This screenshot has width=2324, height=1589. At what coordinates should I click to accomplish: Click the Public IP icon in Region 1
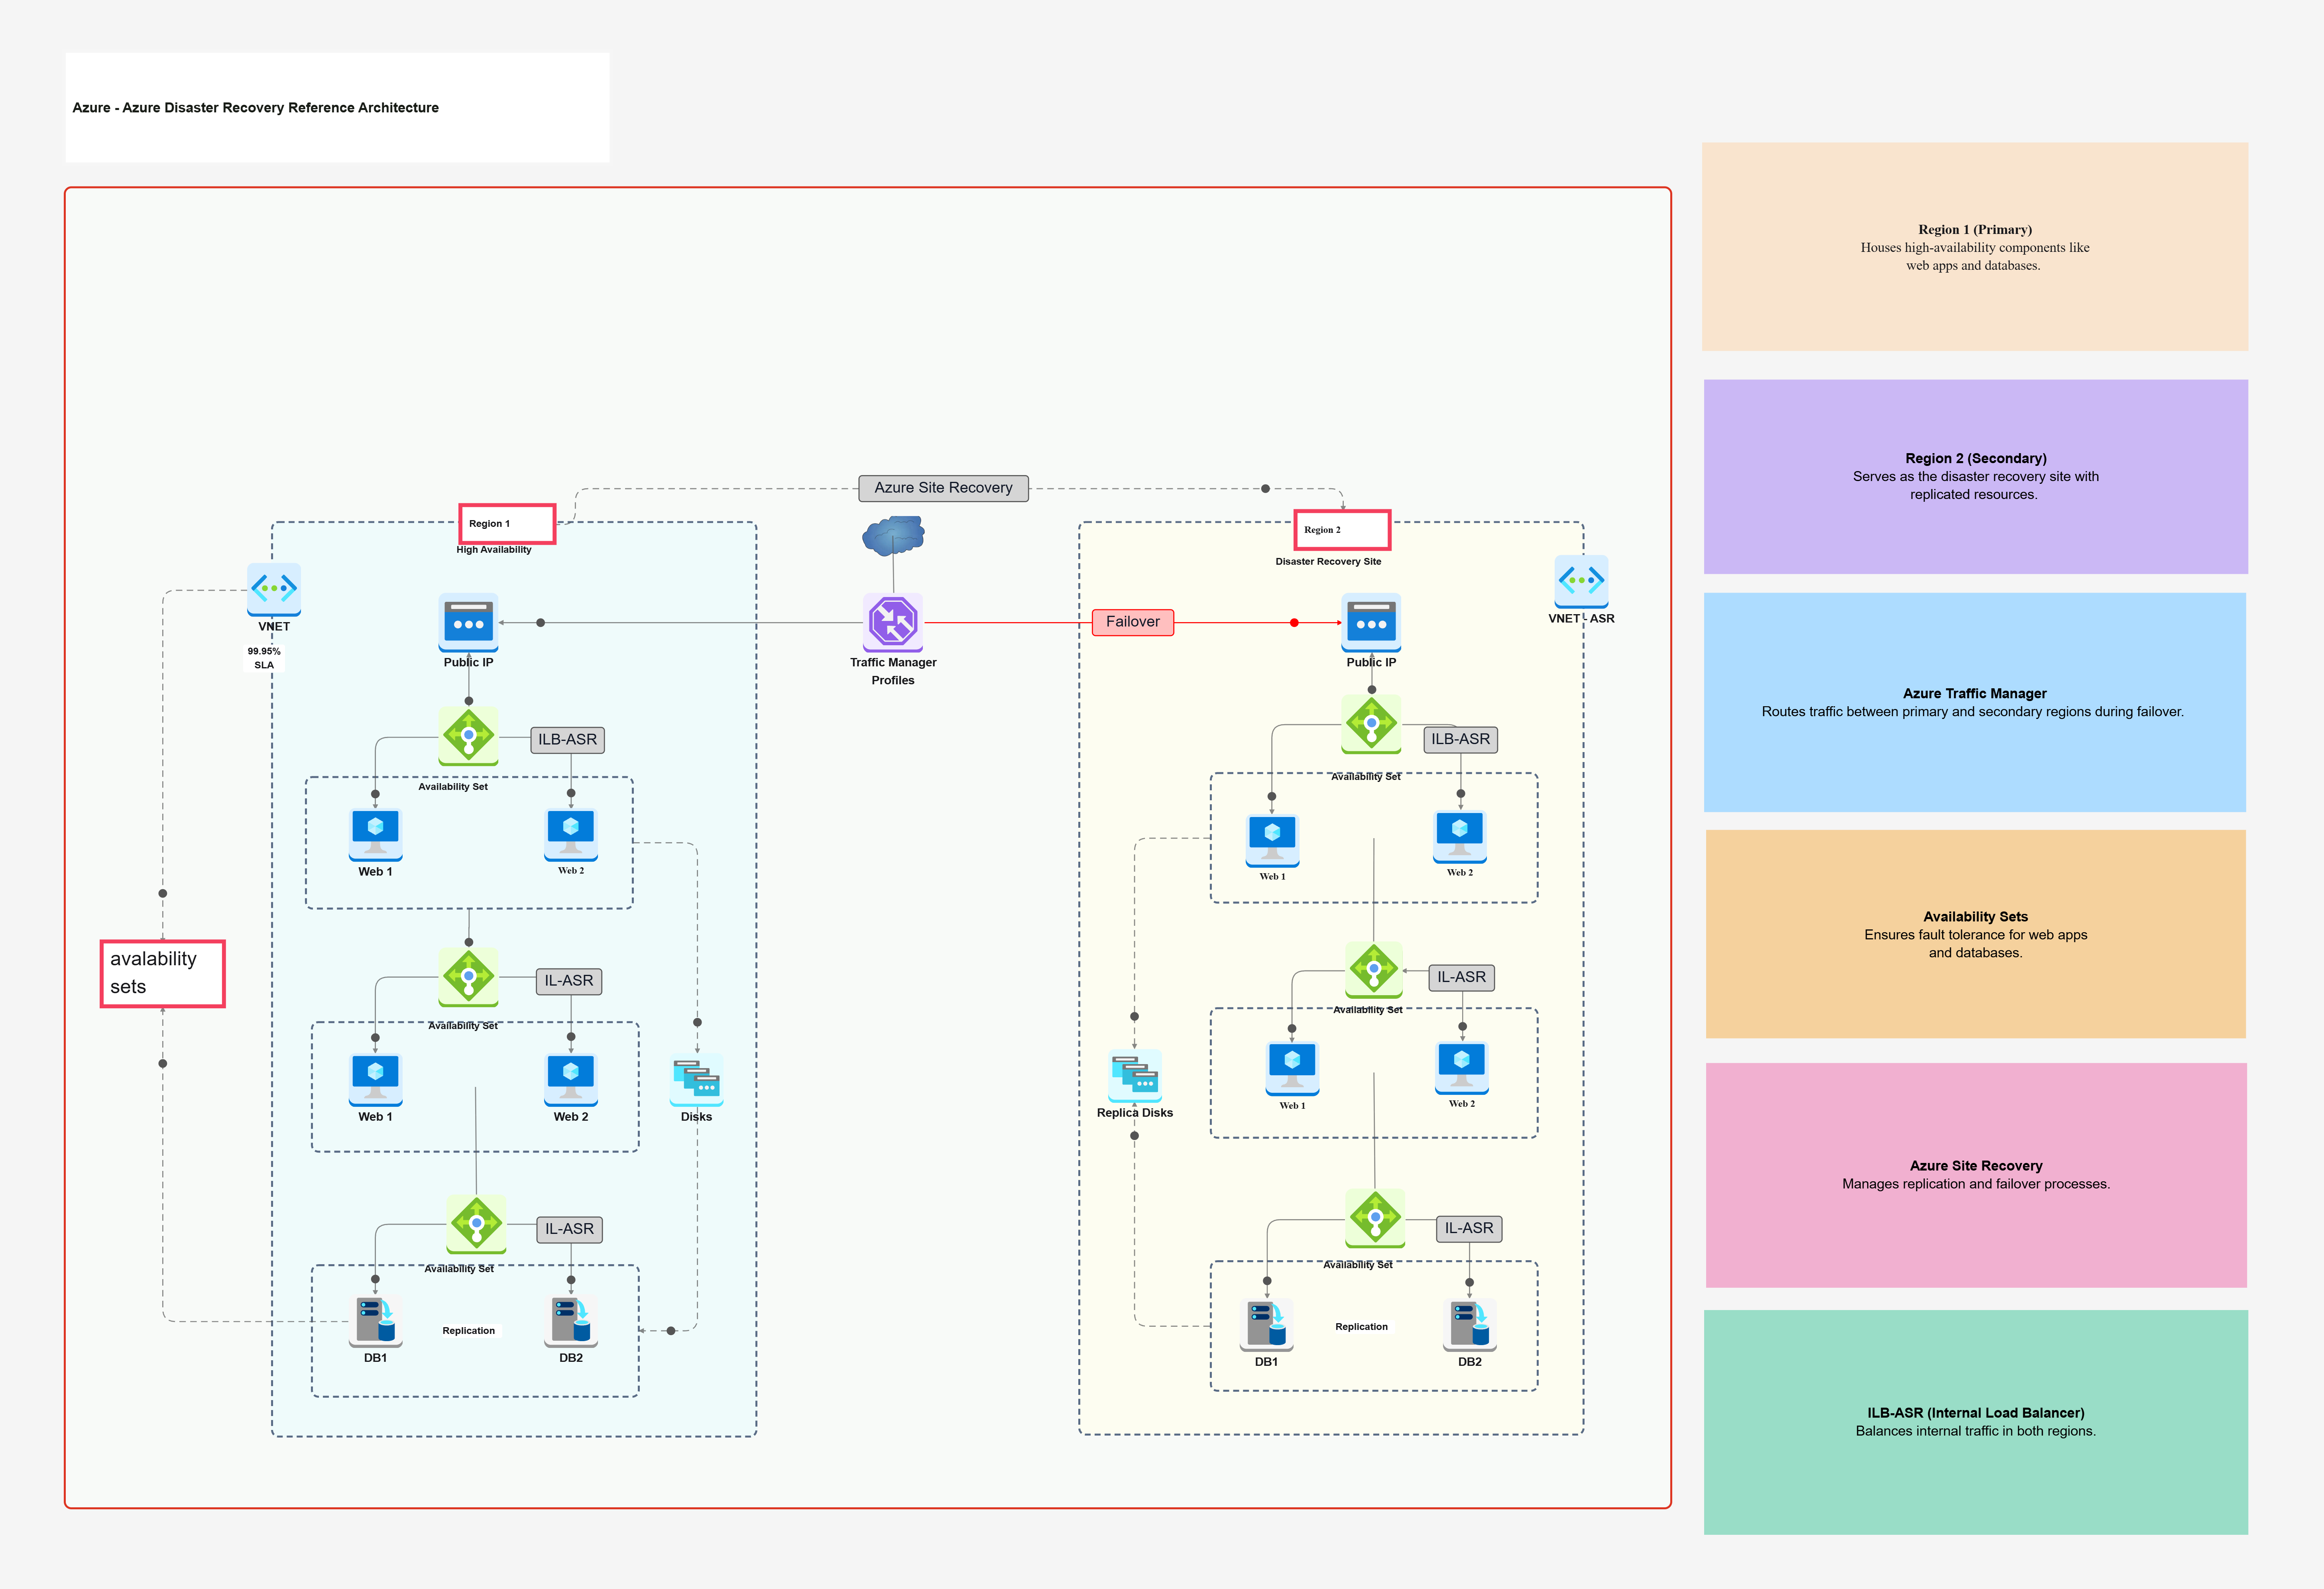coord(468,622)
